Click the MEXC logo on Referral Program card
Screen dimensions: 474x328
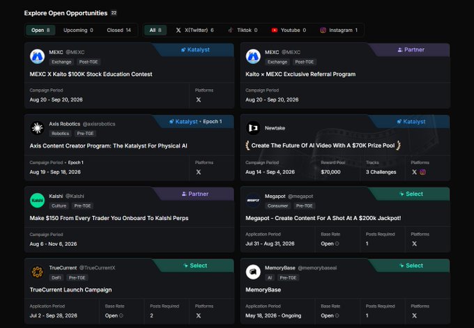pos(253,56)
